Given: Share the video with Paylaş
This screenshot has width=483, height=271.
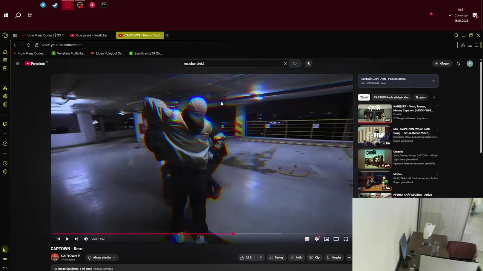Looking at the screenshot, I should tap(276, 257).
